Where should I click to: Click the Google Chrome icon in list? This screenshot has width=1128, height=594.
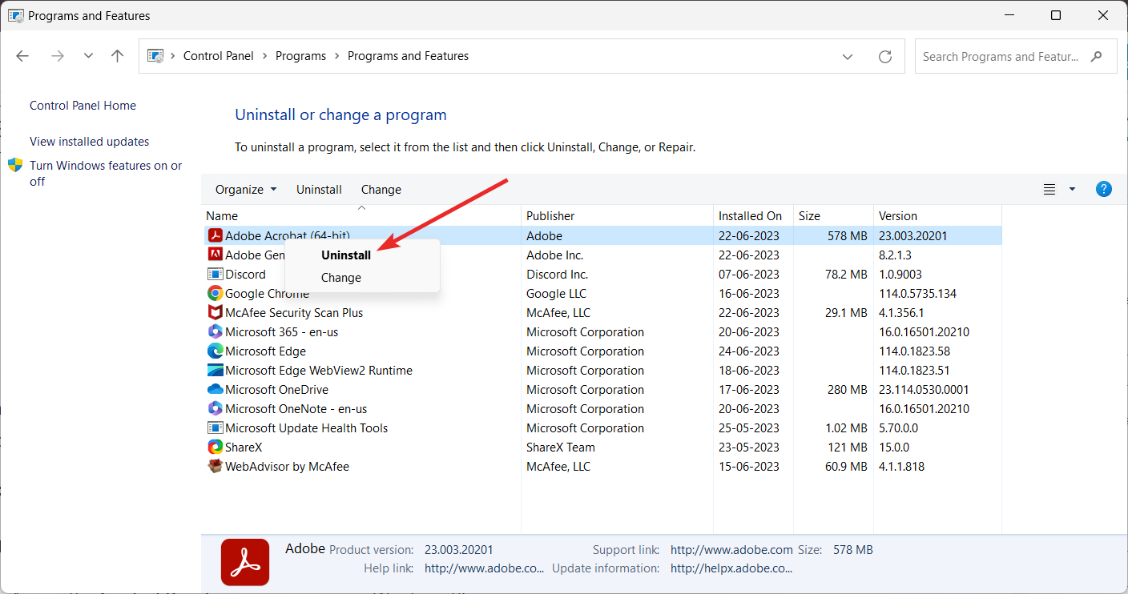215,293
